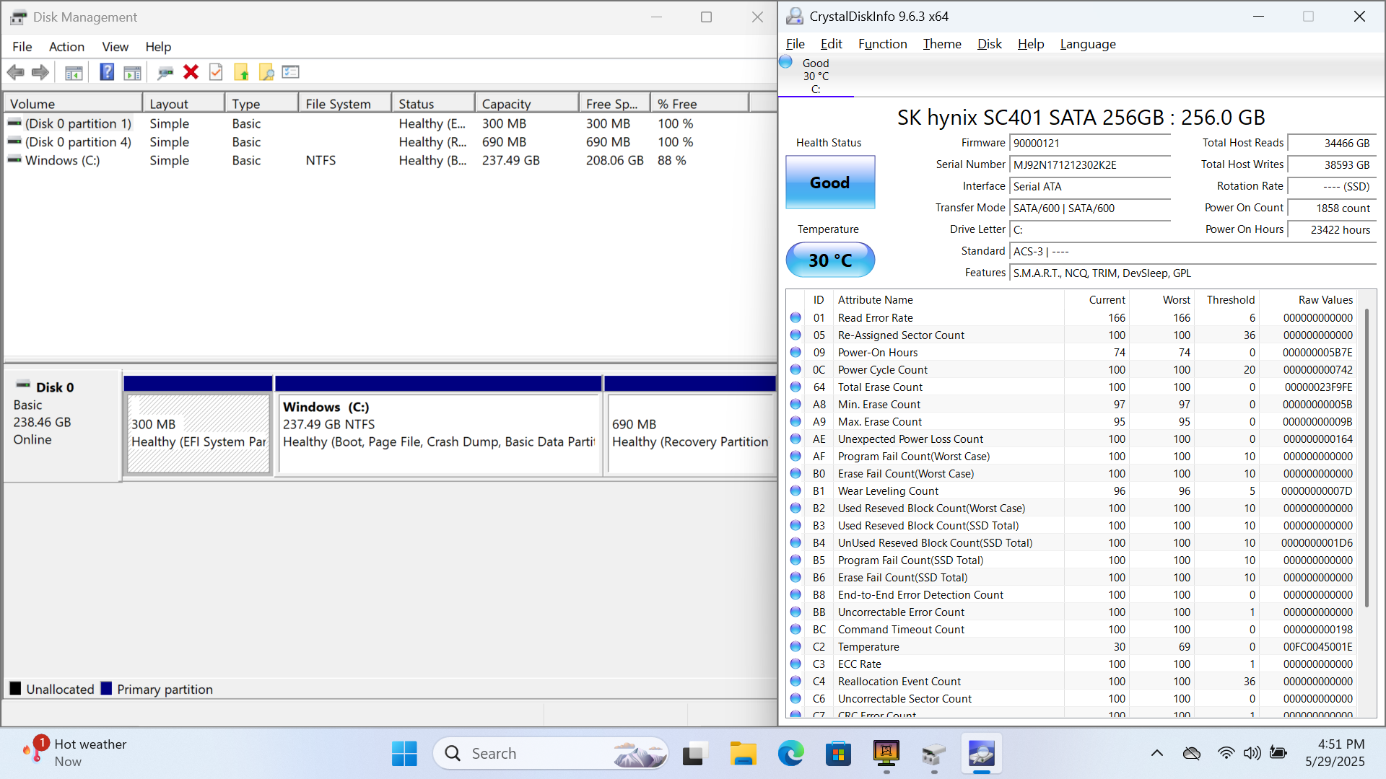Click the checklist Settings view toolbar icon

(291, 72)
